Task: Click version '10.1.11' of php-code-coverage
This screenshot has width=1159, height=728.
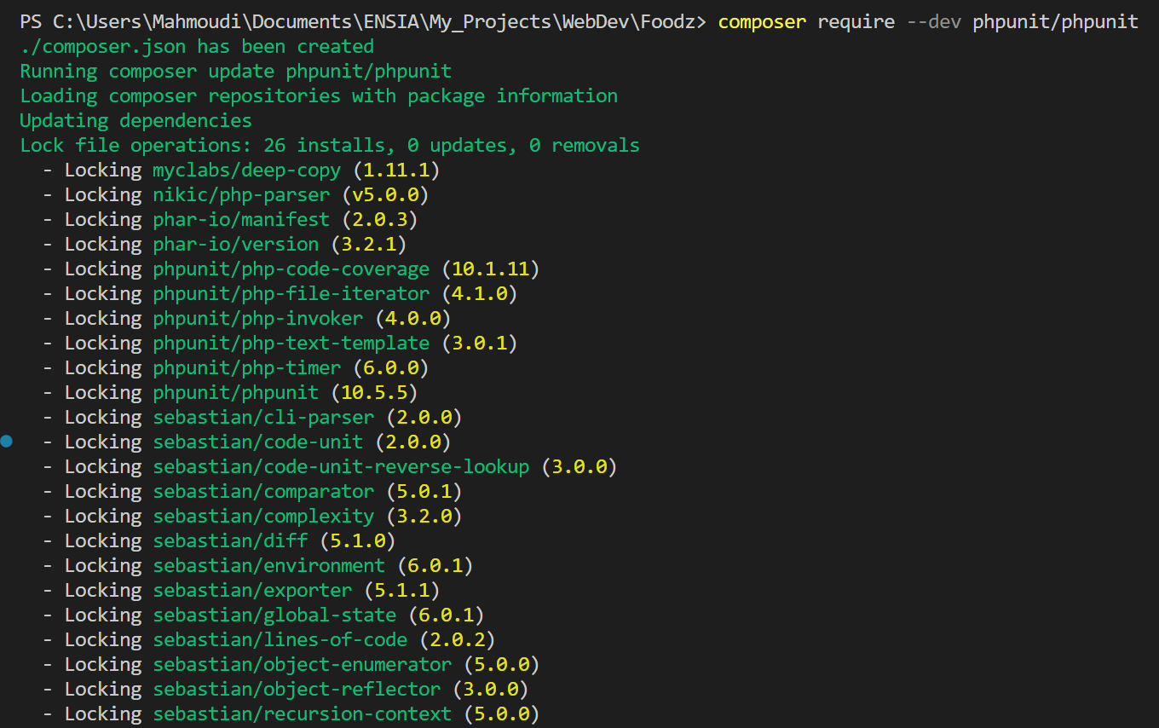Action: click(490, 269)
